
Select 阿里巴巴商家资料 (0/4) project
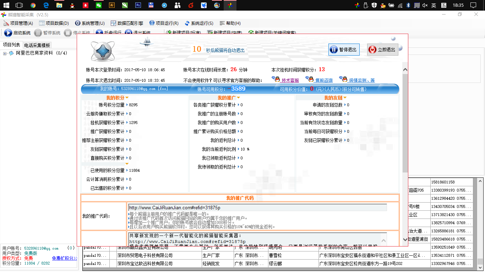click(x=42, y=53)
